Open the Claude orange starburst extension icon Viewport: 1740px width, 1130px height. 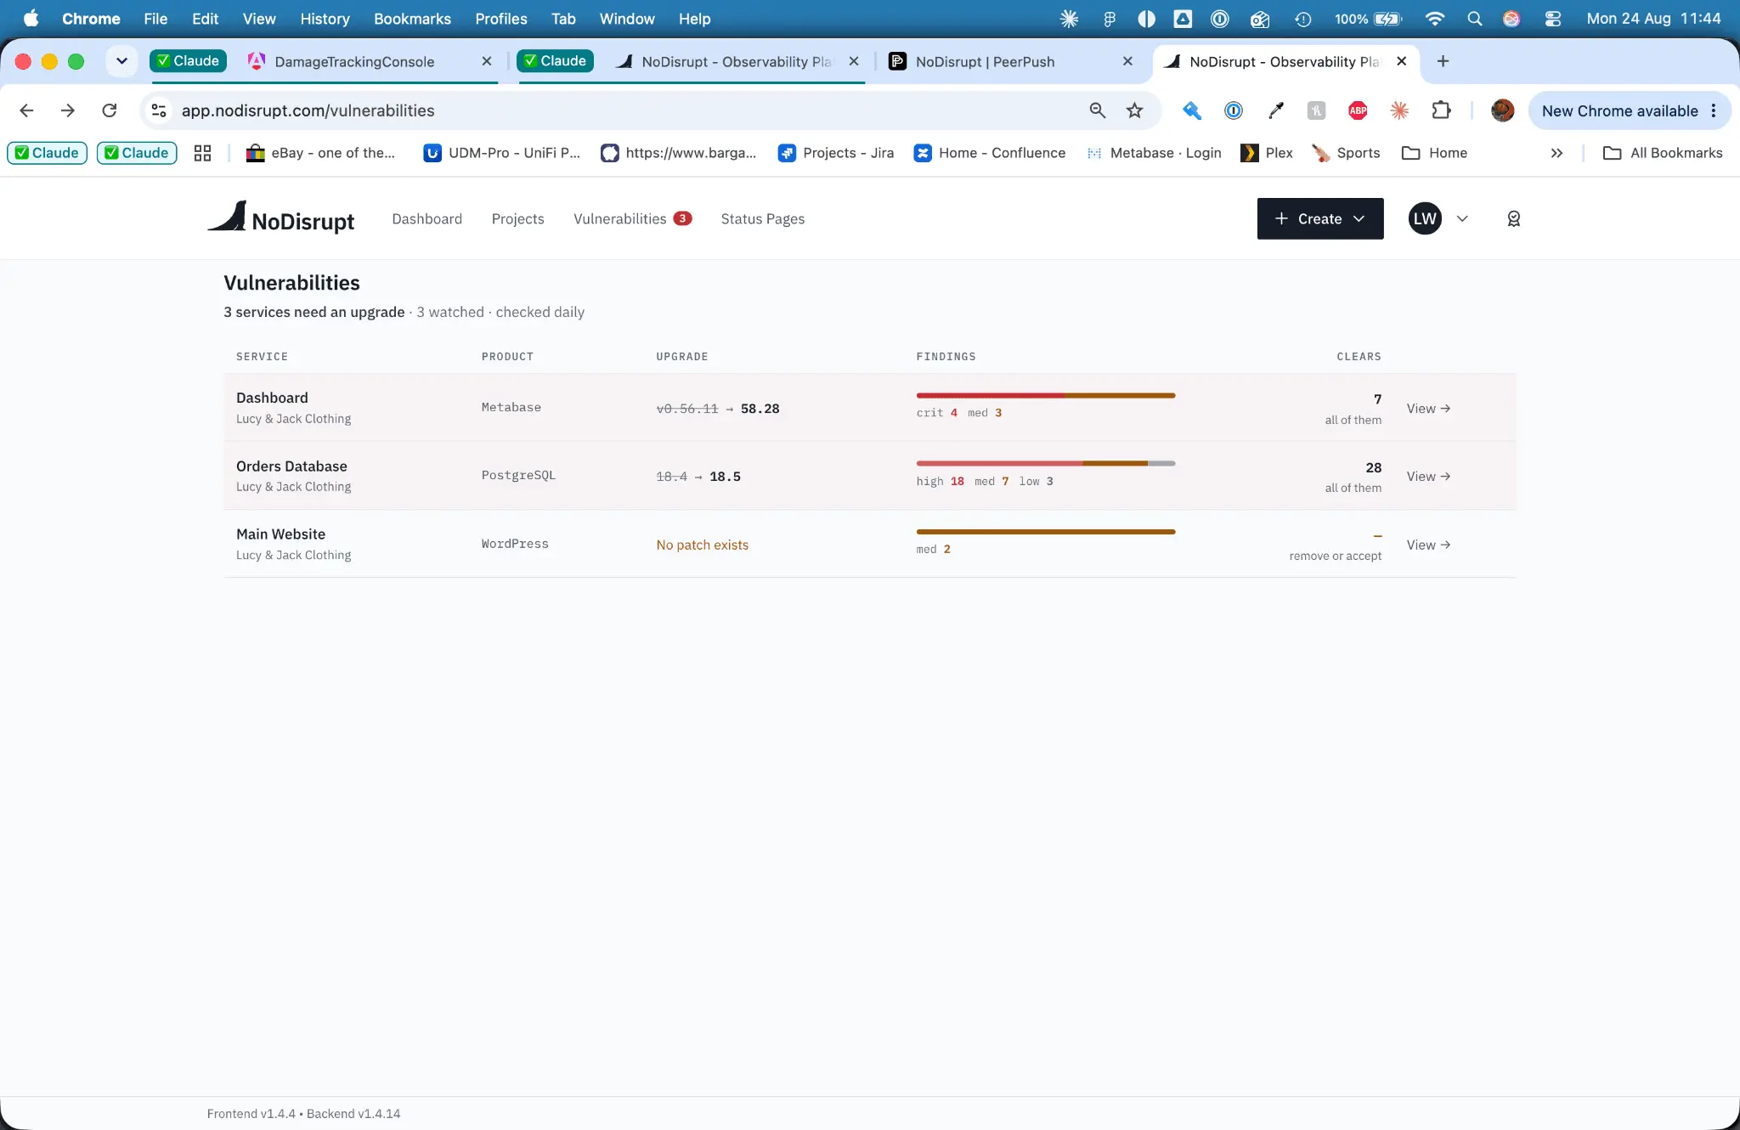pyautogui.click(x=1399, y=110)
